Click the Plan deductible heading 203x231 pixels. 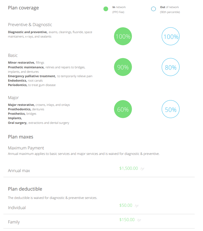tap(25, 189)
